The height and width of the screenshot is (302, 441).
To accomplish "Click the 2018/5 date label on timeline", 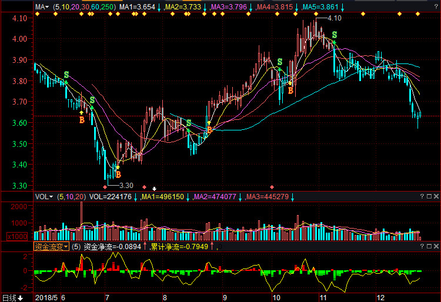I will click(46, 297).
